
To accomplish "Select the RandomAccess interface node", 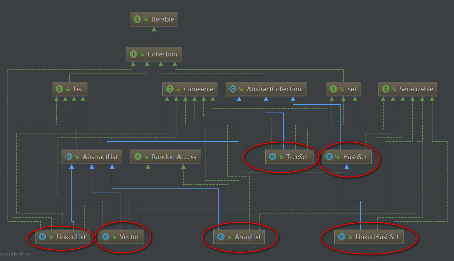I will tap(165, 157).
